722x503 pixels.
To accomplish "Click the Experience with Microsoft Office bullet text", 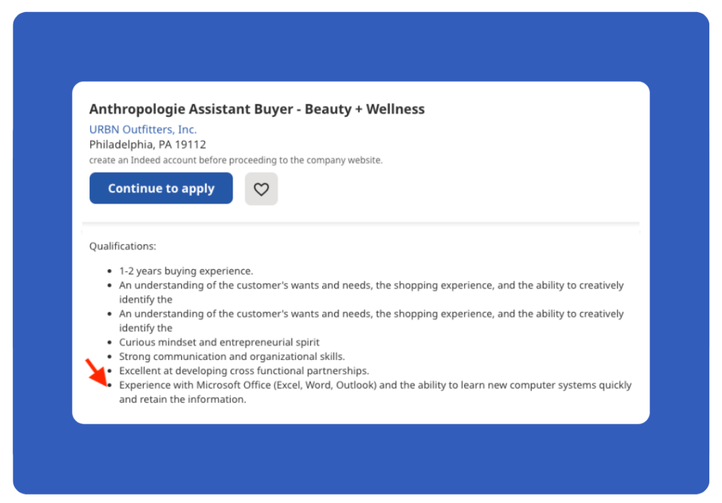I will [x=375, y=392].
